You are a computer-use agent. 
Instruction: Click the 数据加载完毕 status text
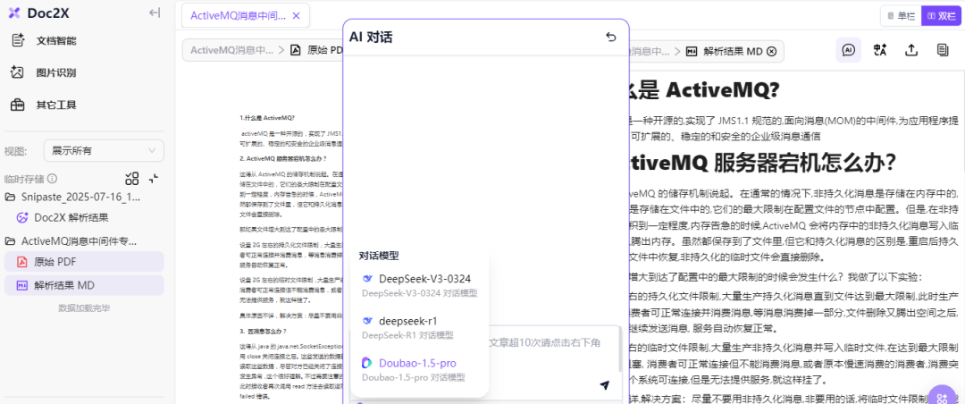84,308
